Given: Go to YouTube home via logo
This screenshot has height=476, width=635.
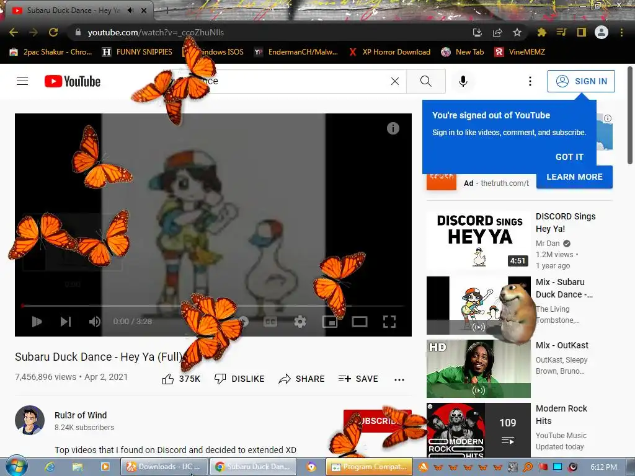Looking at the screenshot, I should tap(73, 81).
